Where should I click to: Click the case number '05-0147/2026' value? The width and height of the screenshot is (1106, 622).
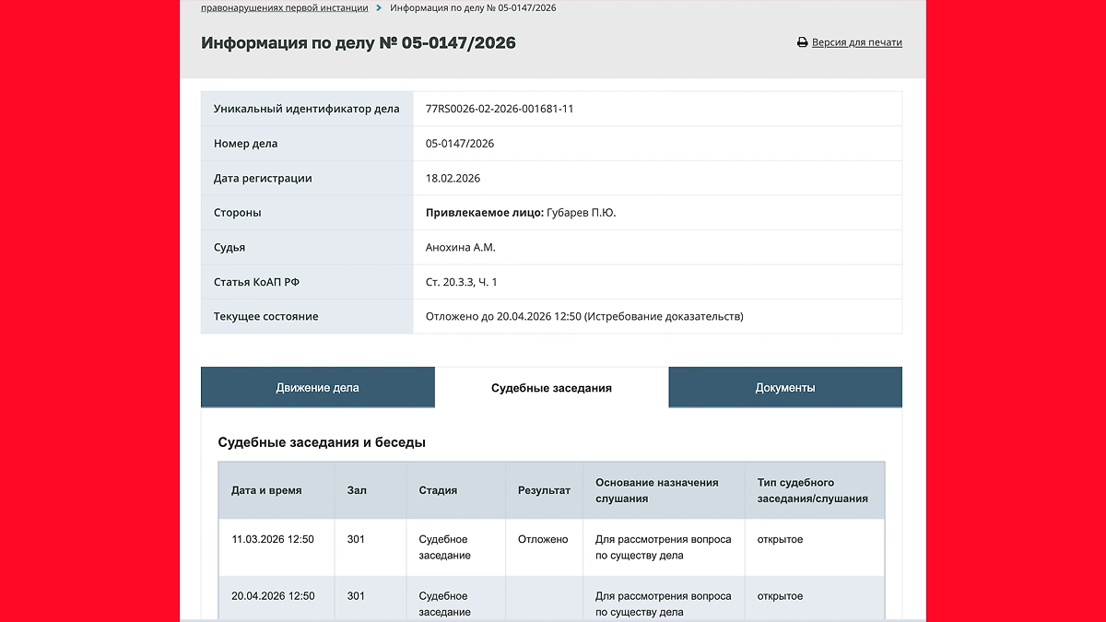461,143
